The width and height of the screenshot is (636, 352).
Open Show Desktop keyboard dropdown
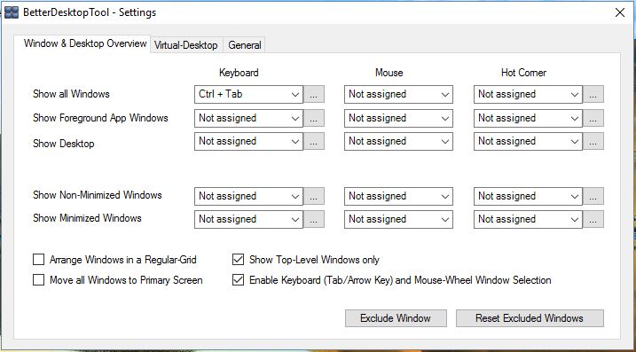pos(248,141)
